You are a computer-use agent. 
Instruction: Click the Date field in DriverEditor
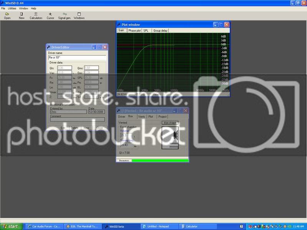tap(97, 112)
